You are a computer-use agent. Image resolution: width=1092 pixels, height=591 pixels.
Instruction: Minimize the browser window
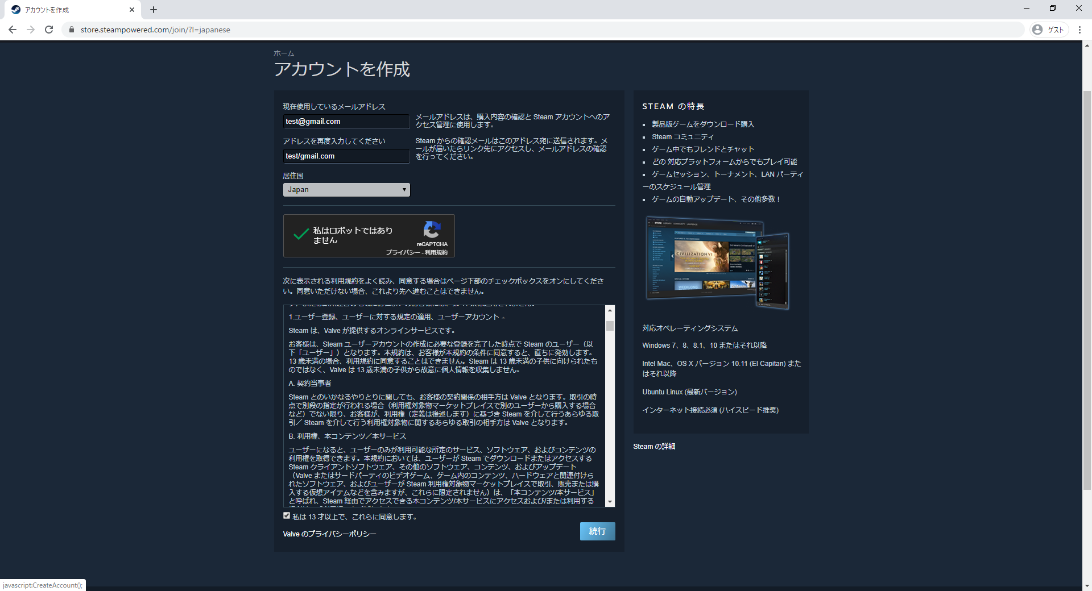coord(1027,8)
